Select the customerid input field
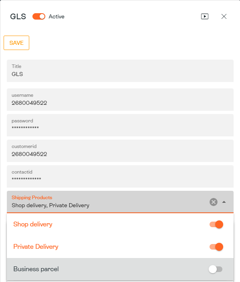Viewport: 240px width, 282px height. click(x=120, y=151)
